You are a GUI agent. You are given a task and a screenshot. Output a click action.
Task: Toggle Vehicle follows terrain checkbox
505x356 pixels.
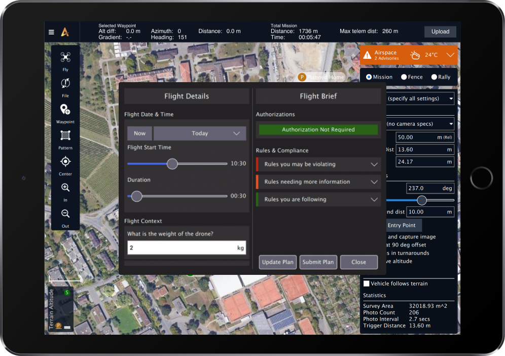pyautogui.click(x=366, y=283)
